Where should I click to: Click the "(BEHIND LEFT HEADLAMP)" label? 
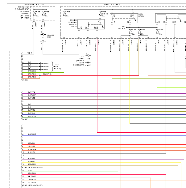[79, 63]
